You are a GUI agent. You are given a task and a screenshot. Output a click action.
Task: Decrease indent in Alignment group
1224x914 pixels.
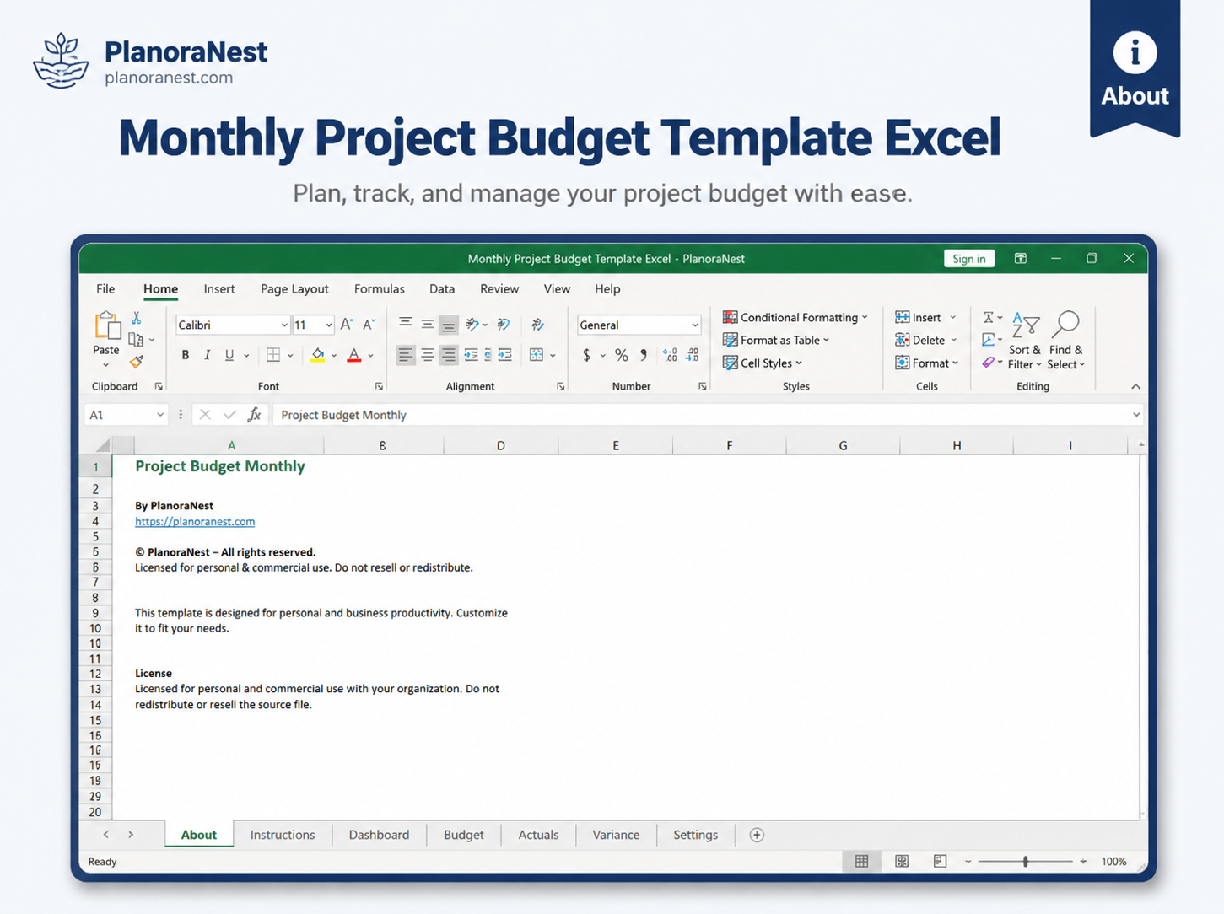point(471,355)
